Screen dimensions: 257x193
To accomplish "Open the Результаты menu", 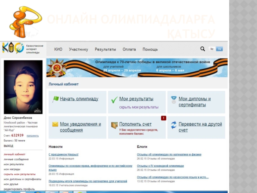I will (x=105, y=50).
